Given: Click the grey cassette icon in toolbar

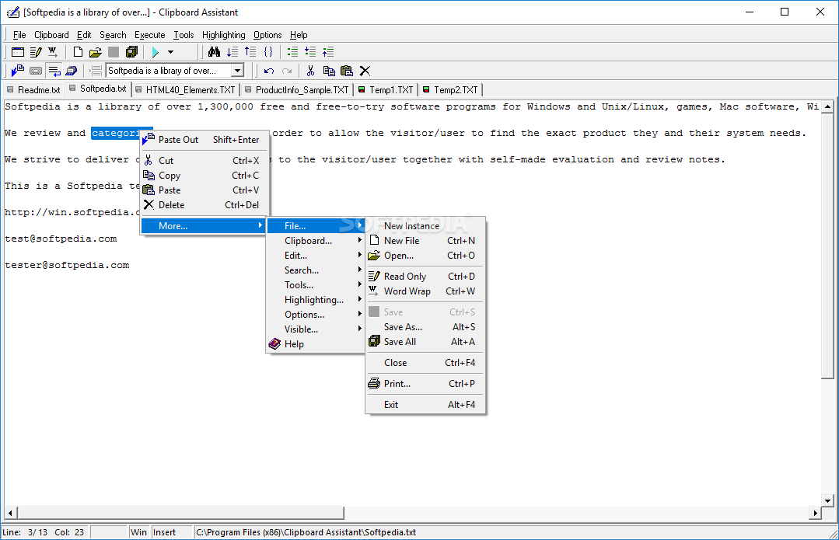Looking at the screenshot, I should pyautogui.click(x=36, y=71).
